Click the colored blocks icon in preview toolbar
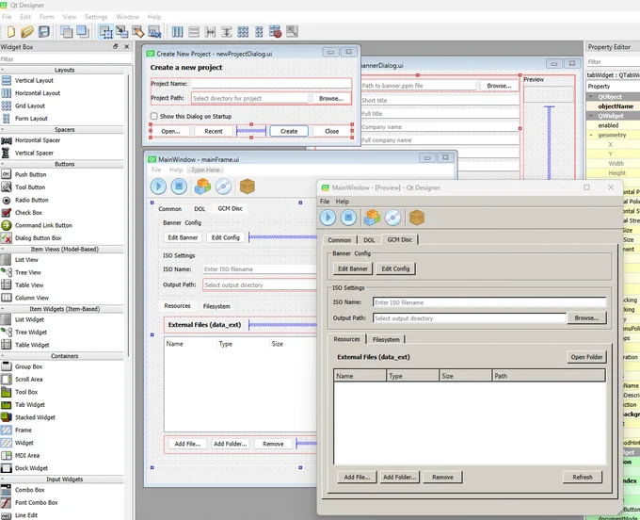This screenshot has height=520, width=640. tap(372, 218)
